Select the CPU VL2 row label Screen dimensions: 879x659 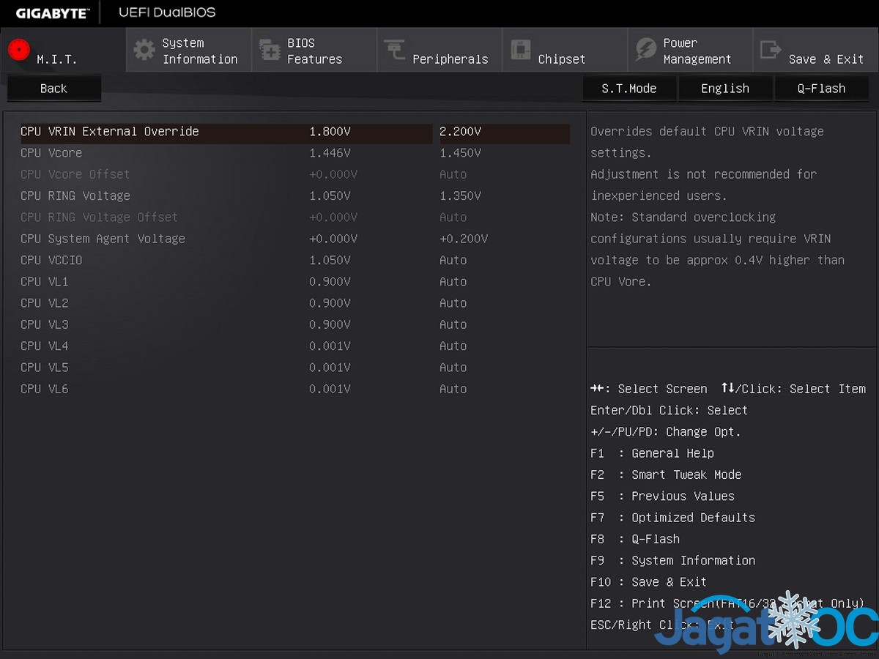[45, 303]
